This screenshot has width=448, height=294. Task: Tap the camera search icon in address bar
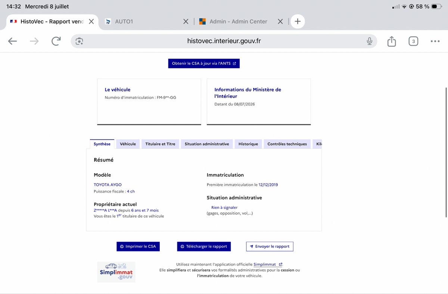click(79, 41)
